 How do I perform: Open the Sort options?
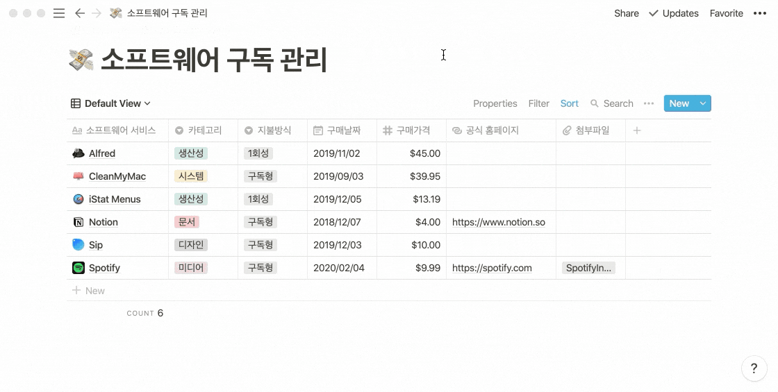[x=569, y=103]
